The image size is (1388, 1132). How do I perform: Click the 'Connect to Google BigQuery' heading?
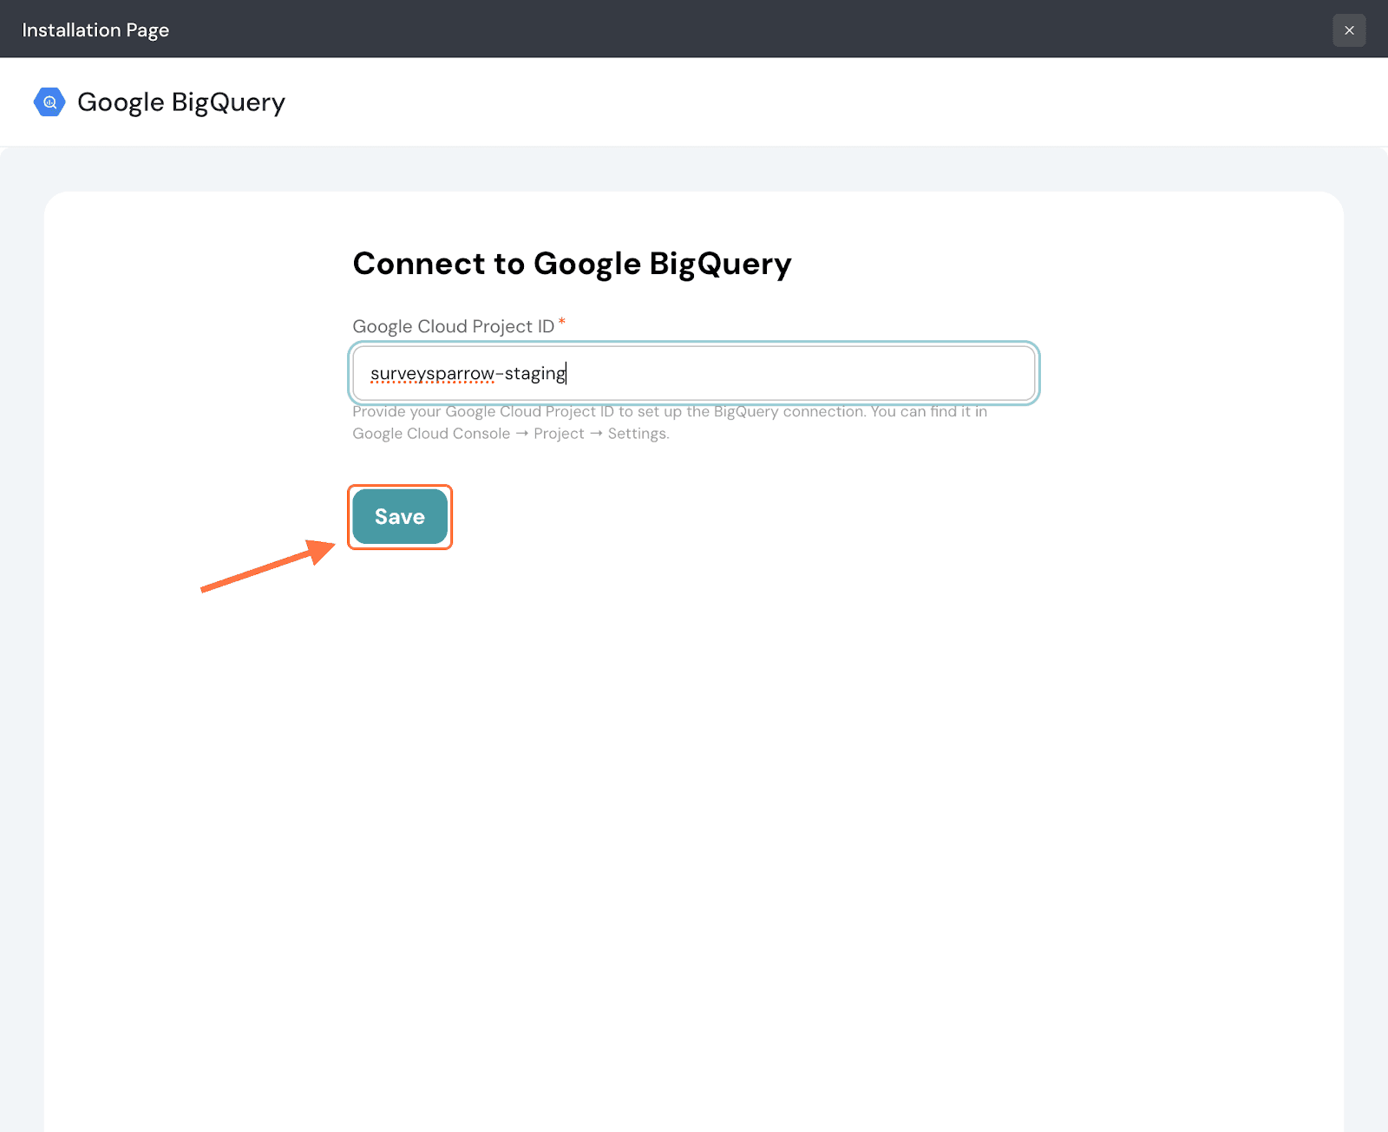572,264
